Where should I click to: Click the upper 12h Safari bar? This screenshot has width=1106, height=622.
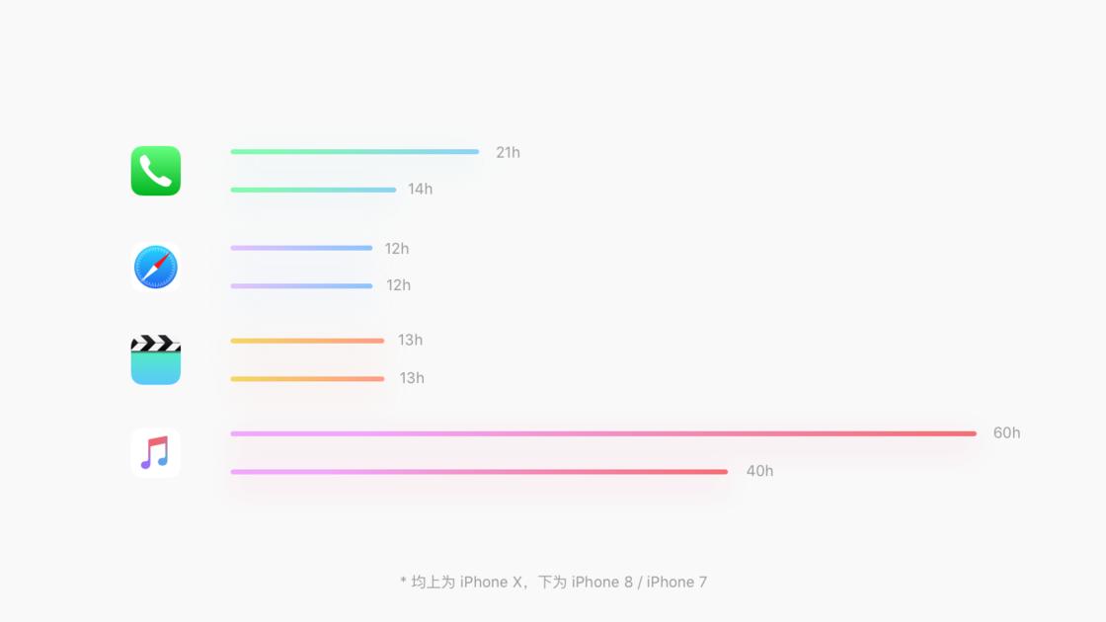tap(301, 248)
